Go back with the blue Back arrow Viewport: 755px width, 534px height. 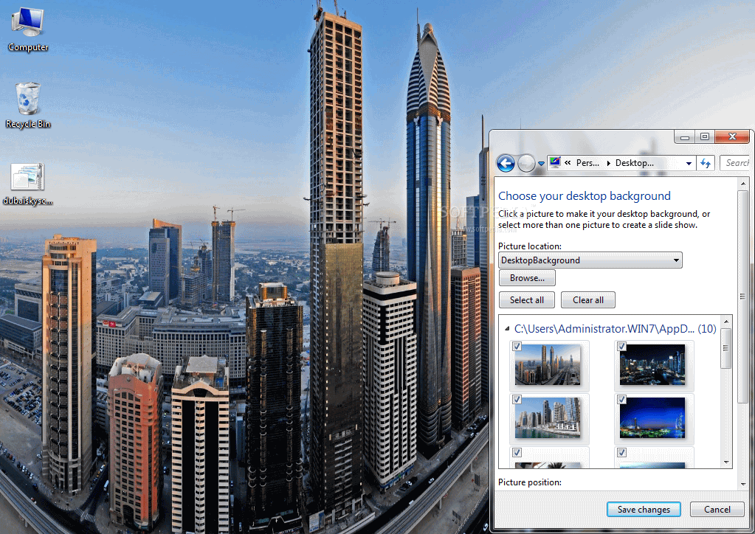pos(506,164)
